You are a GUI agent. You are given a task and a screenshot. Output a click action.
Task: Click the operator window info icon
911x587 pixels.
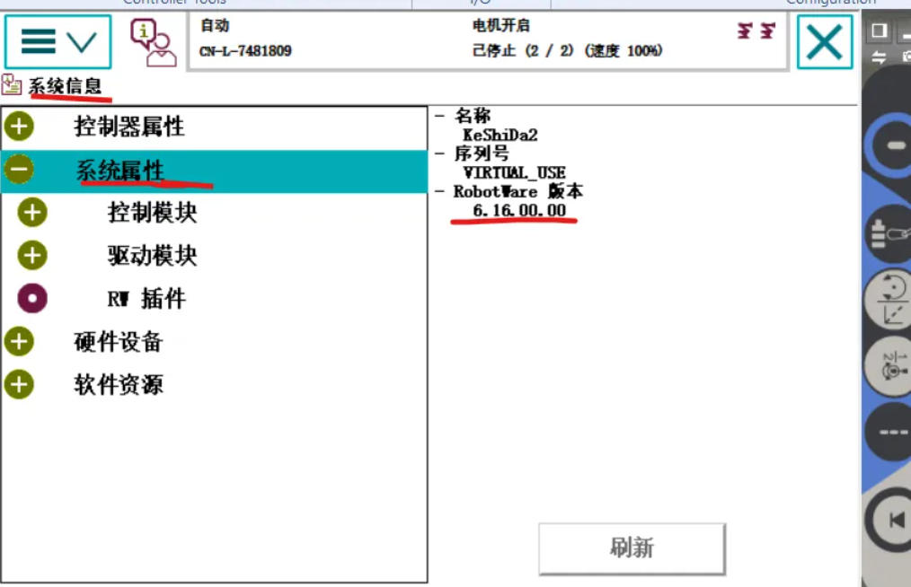(153, 42)
